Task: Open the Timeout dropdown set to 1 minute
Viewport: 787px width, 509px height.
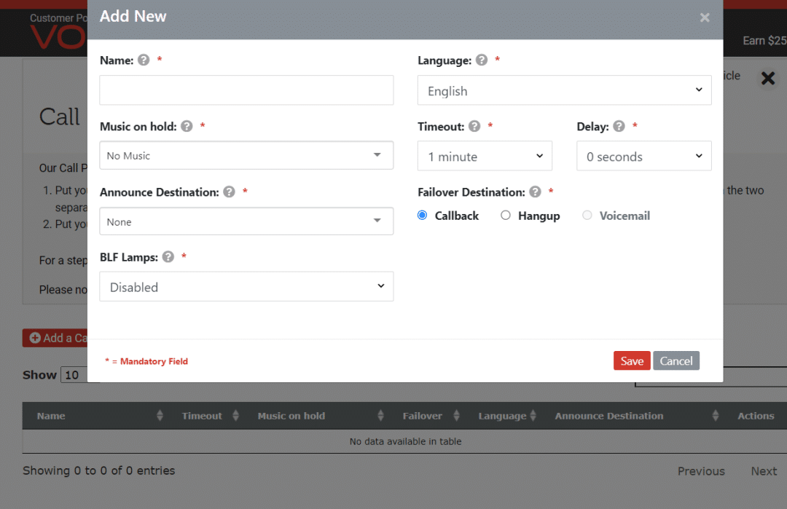Action: pyautogui.click(x=485, y=157)
